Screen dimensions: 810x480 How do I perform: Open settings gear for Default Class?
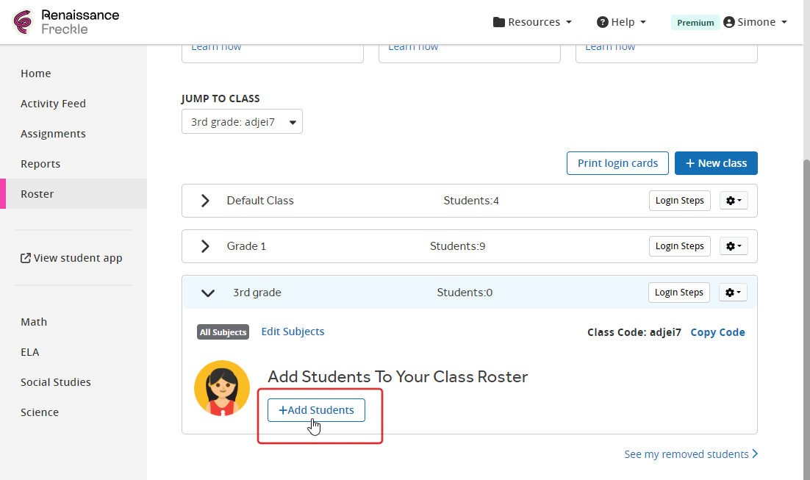tap(733, 201)
